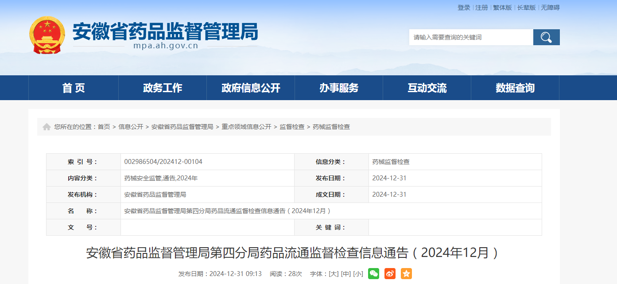This screenshot has height=284, width=617.
Task: Click breadcrumb link 信息公开
Action: (131, 127)
